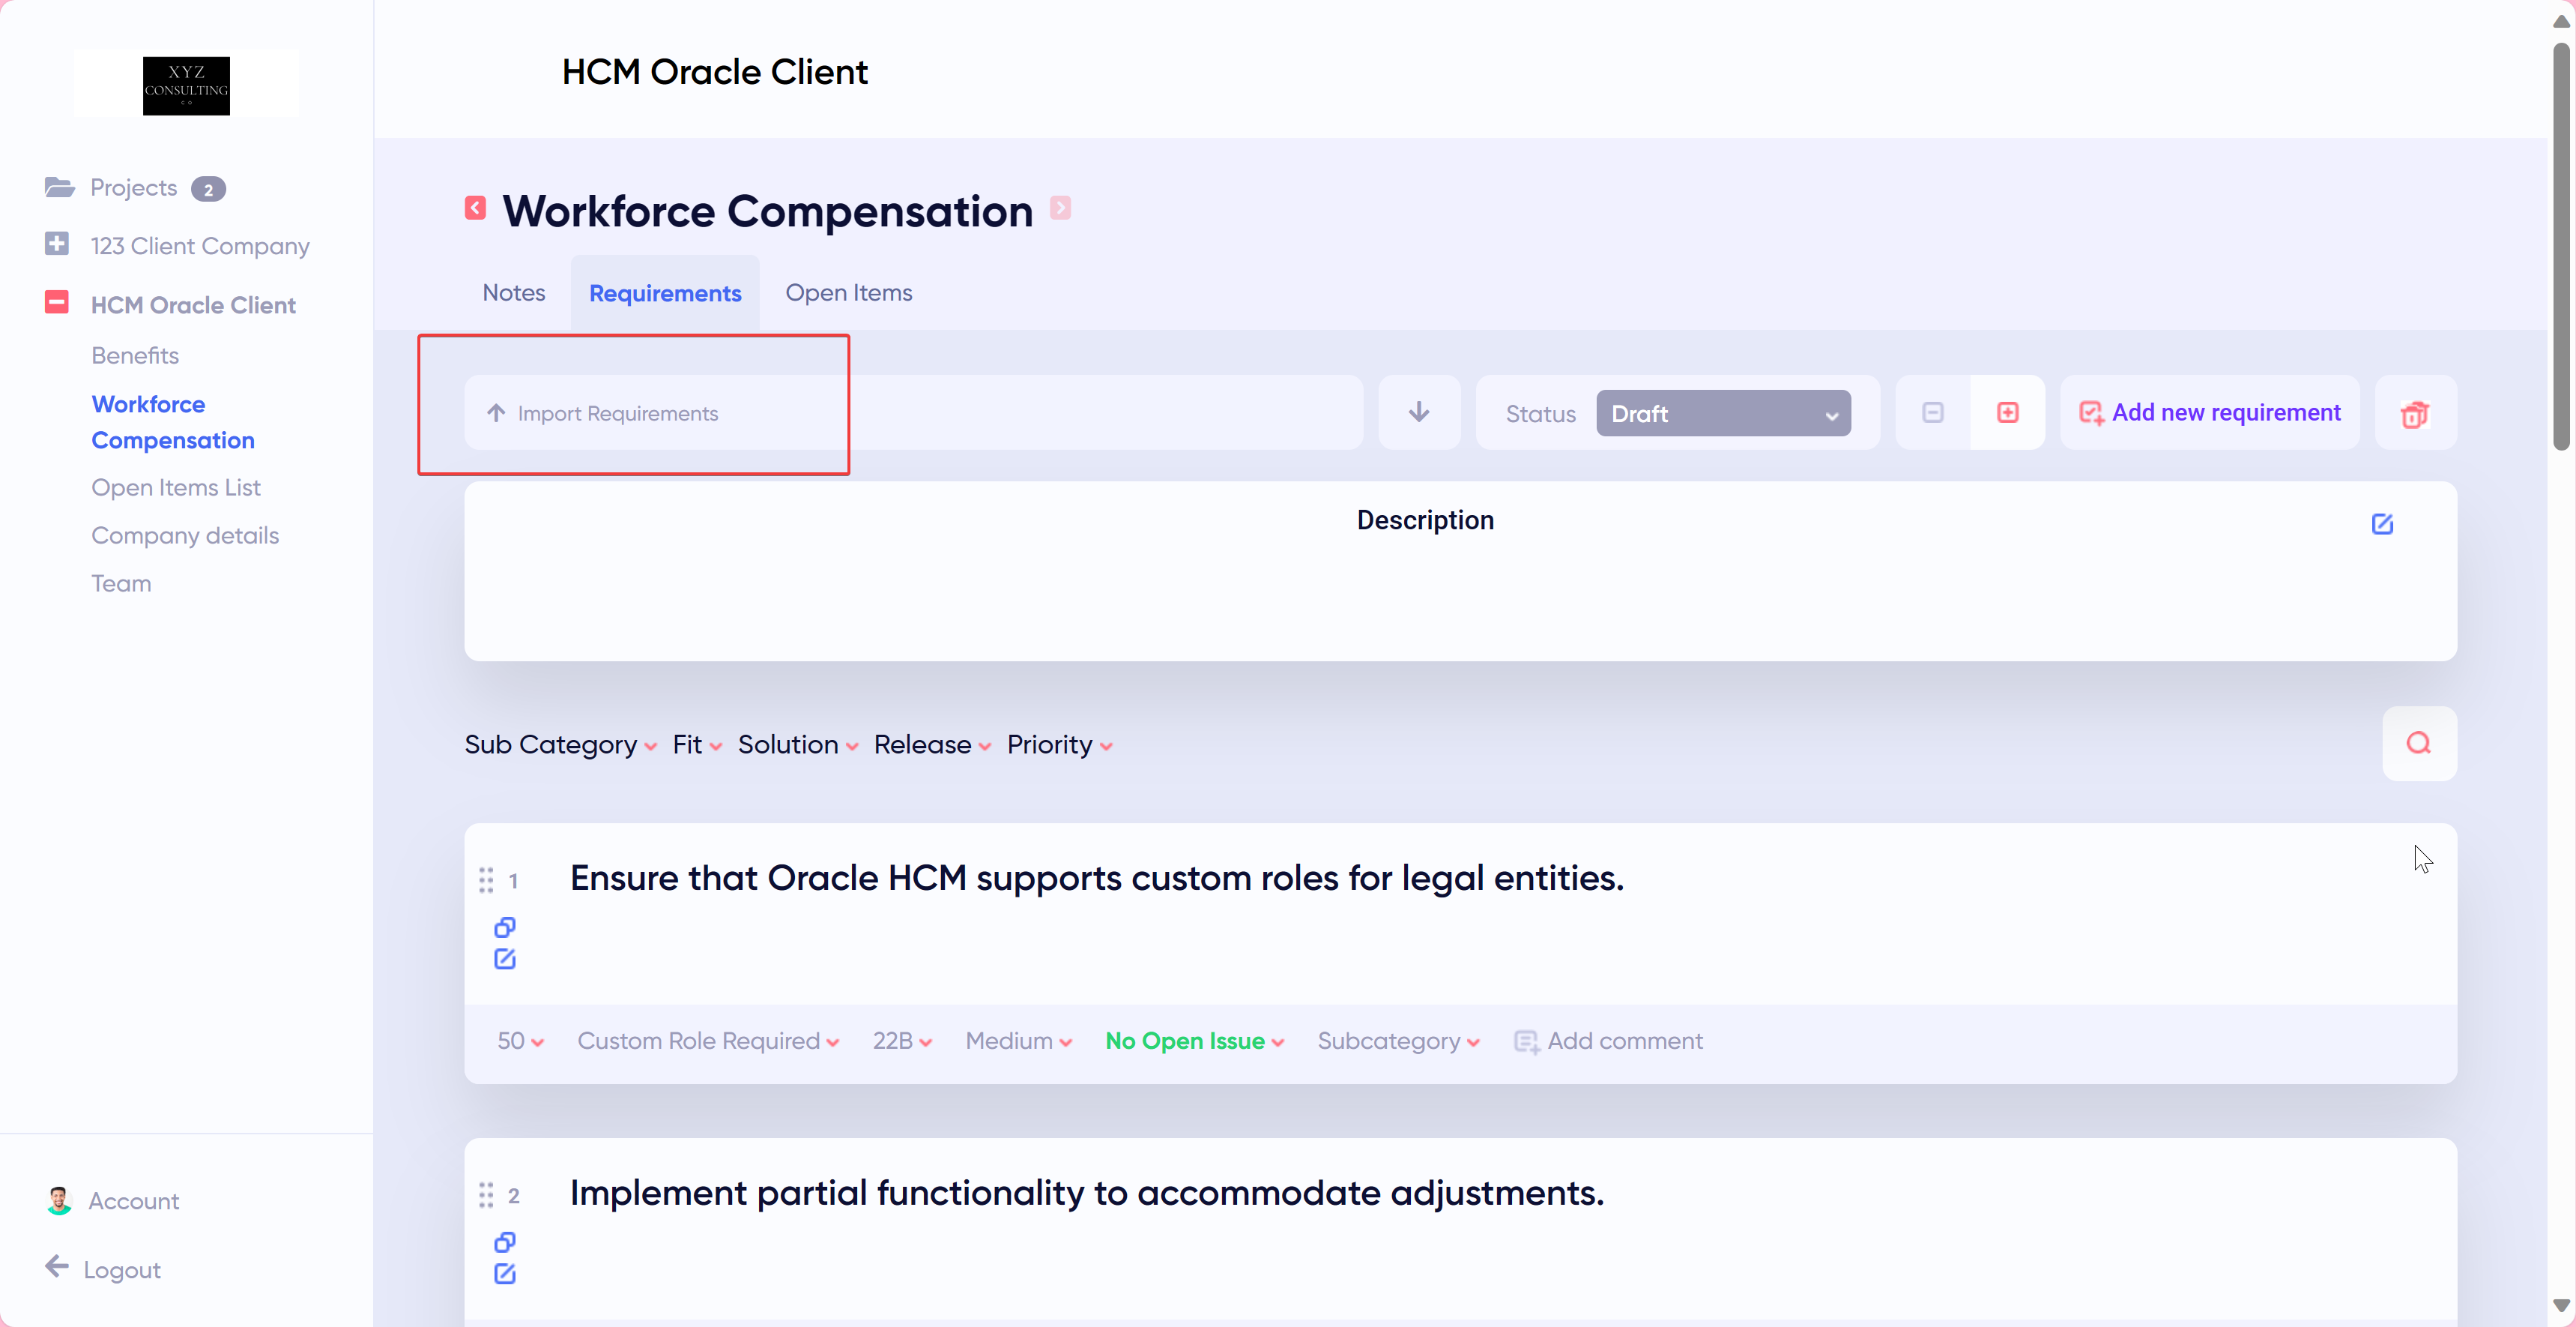2576x1327 pixels.
Task: Click the red trash delete icon
Action: tap(2414, 413)
